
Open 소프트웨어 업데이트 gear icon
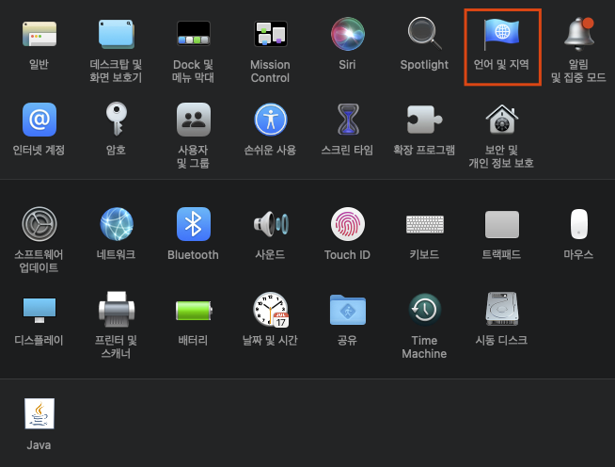39,224
